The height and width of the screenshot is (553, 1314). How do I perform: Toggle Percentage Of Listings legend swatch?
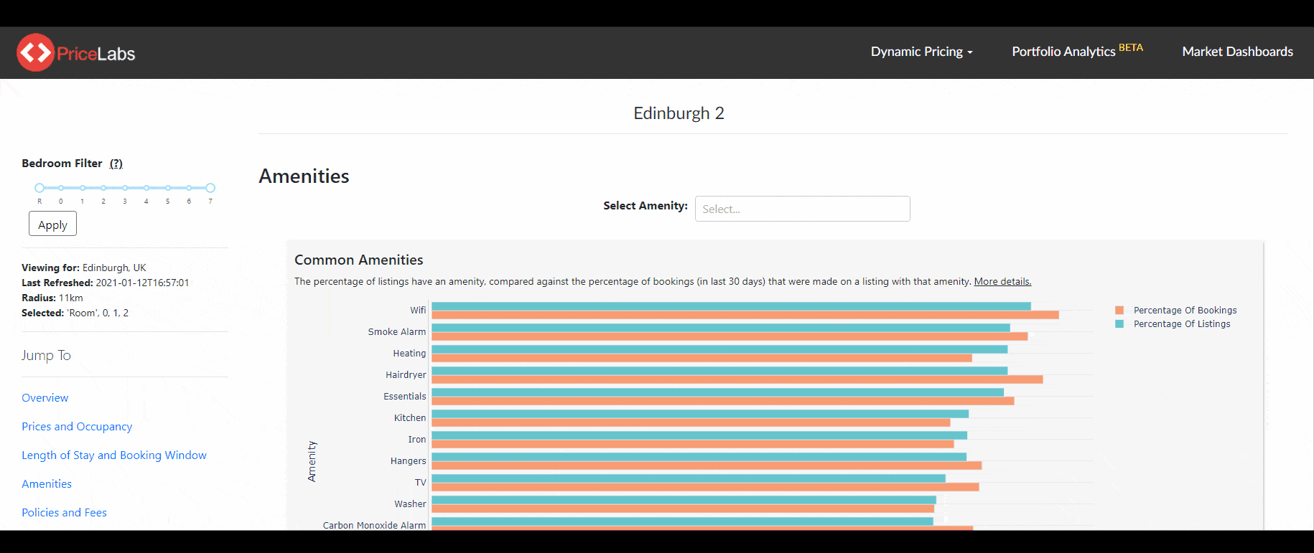click(1119, 324)
